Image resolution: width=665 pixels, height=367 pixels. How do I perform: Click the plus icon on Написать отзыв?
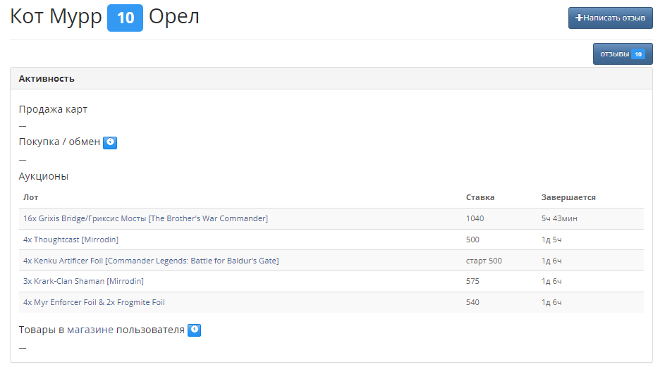[x=580, y=18]
